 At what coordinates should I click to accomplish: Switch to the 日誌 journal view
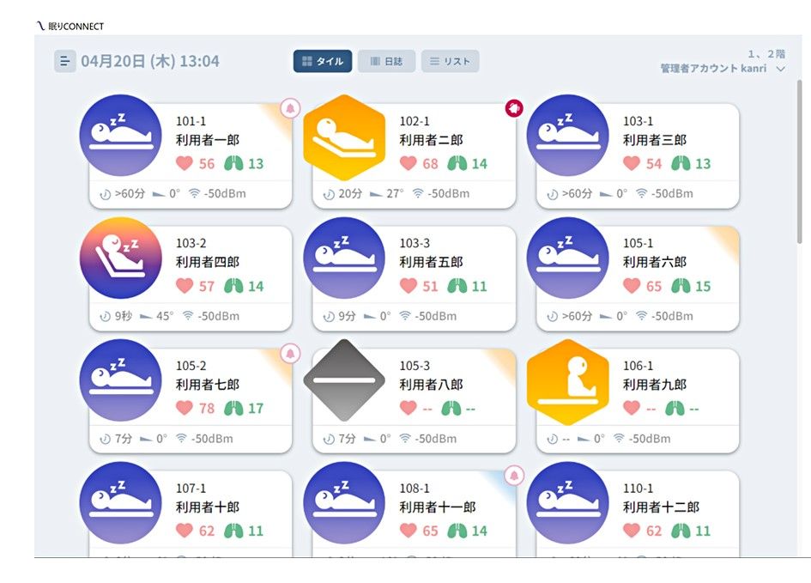point(386,62)
